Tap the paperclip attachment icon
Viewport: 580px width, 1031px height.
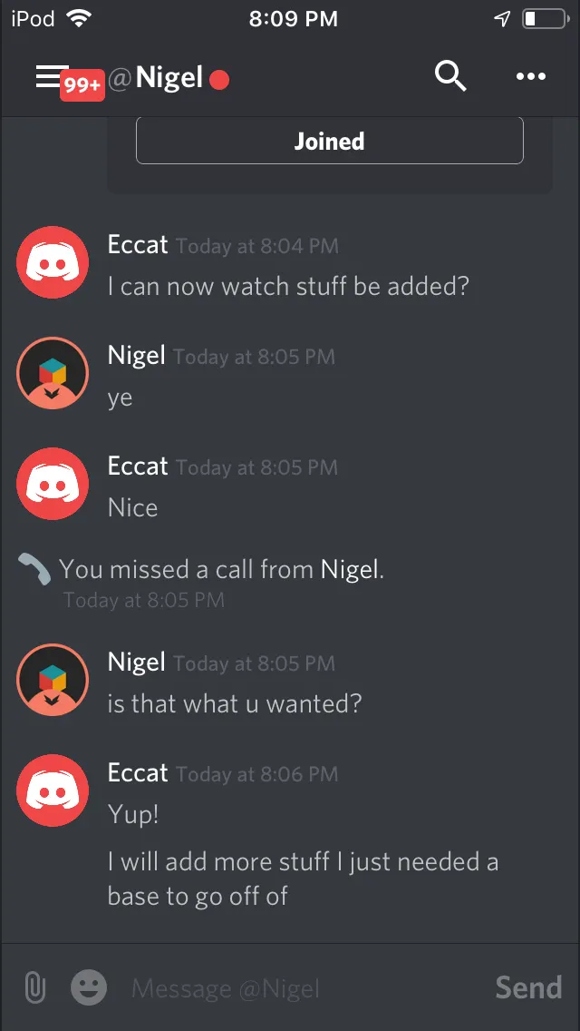[x=34, y=987]
